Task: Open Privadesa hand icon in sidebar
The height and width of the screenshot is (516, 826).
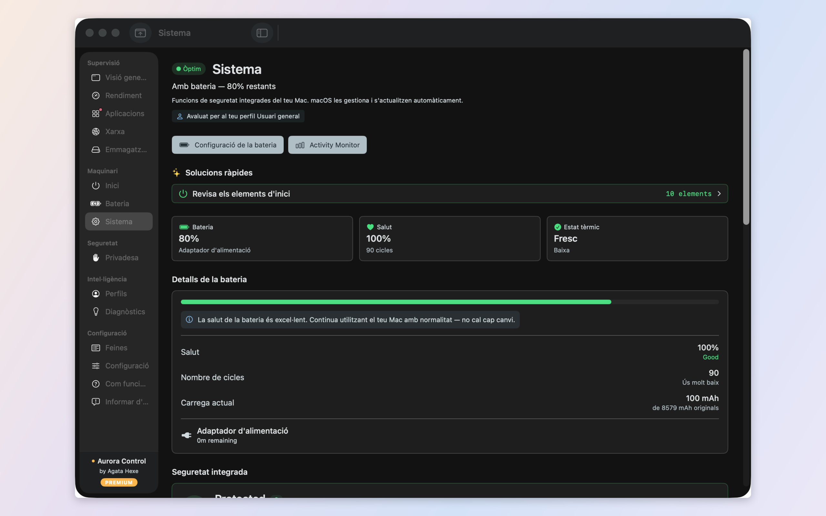Action: pos(96,258)
